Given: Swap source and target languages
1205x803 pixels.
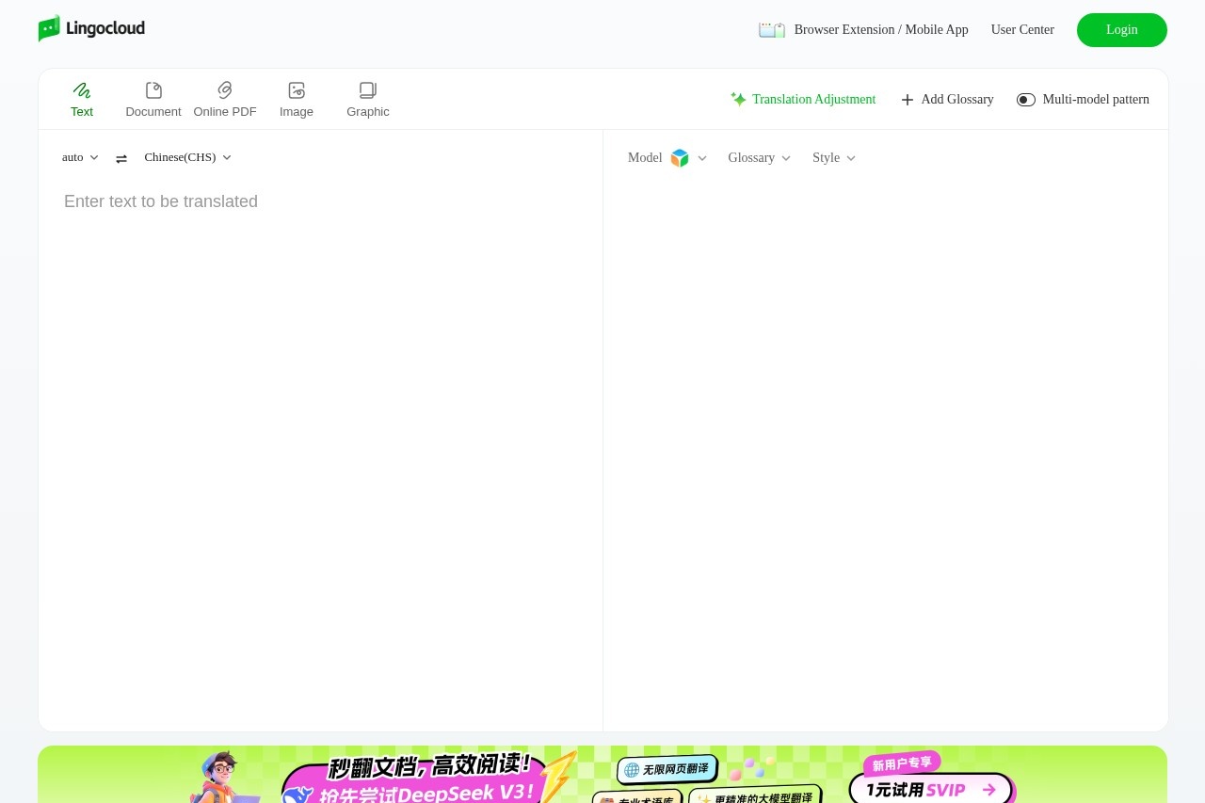Looking at the screenshot, I should click(121, 157).
